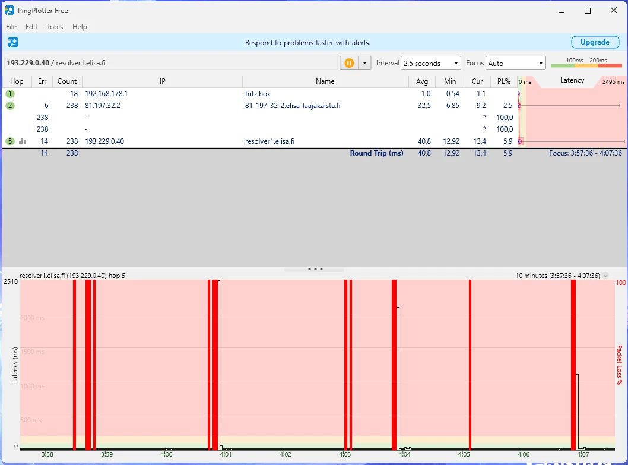This screenshot has width=628, height=465.
Task: Click the hop 5 latency graph bar in table
Action: [x=572, y=141]
